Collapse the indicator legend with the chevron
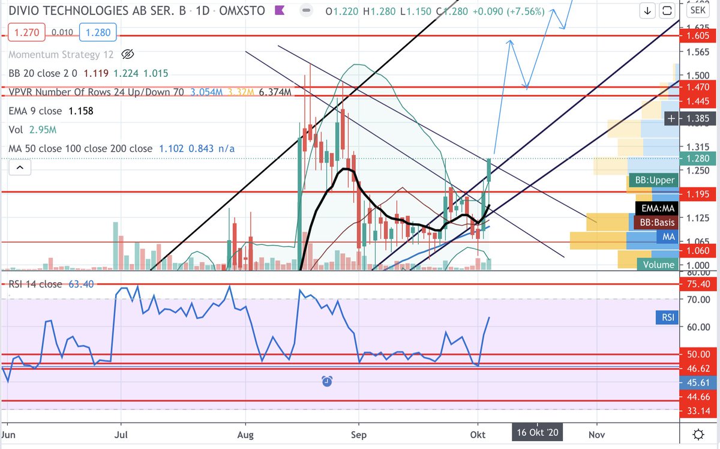 pyautogui.click(x=20, y=167)
